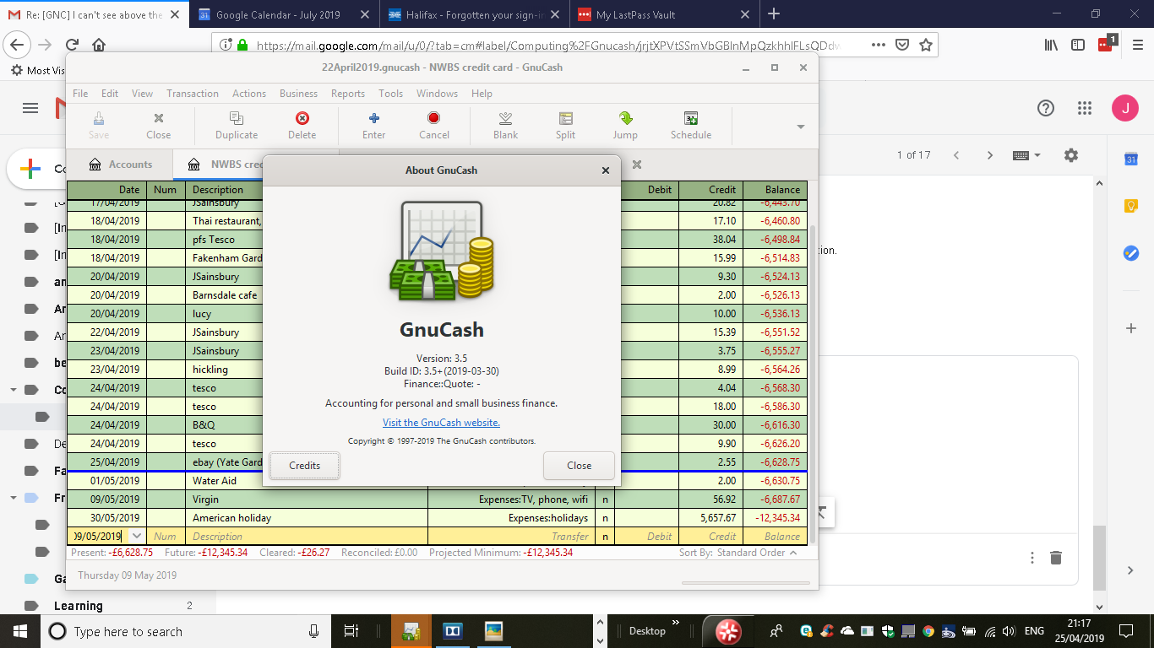Image resolution: width=1154 pixels, height=648 pixels.
Task: Click the GnuCash icon on Windows taskbar
Action: pos(411,630)
